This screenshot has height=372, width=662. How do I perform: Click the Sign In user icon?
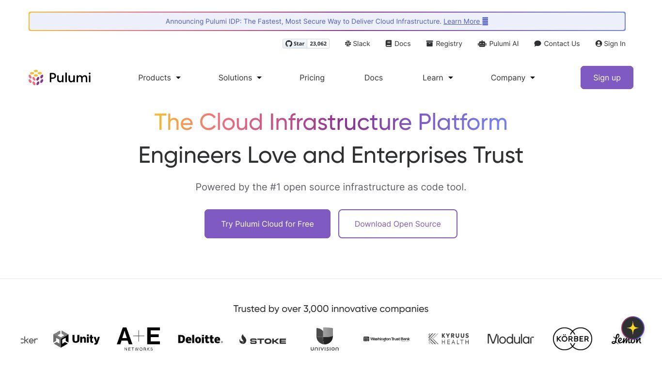[x=599, y=44]
